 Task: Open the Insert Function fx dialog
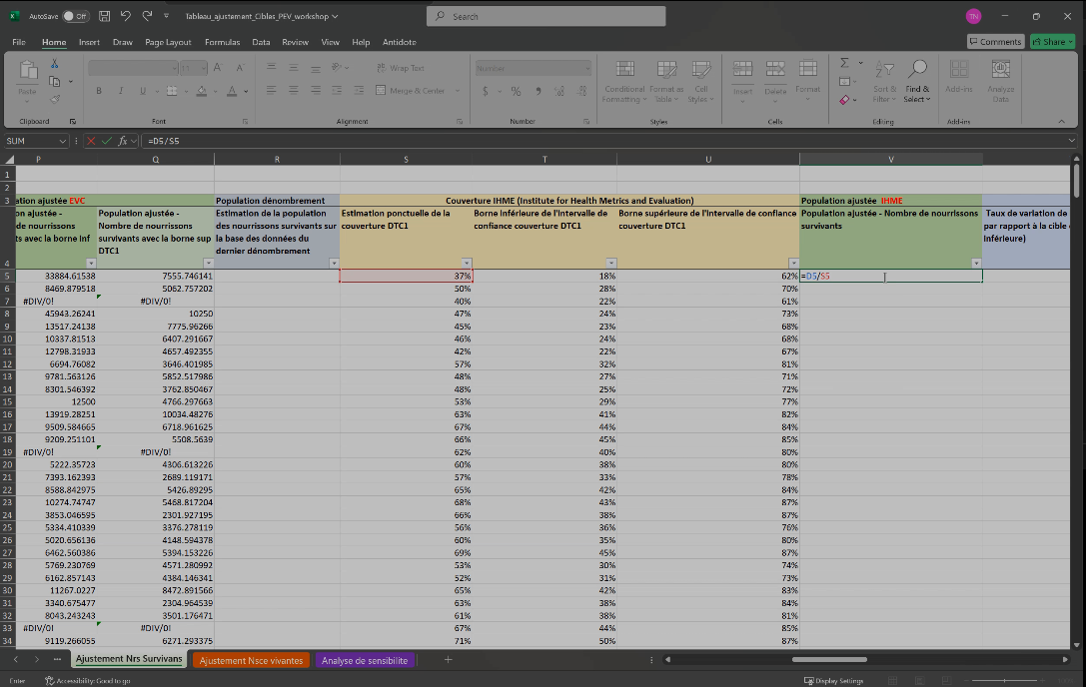(123, 141)
